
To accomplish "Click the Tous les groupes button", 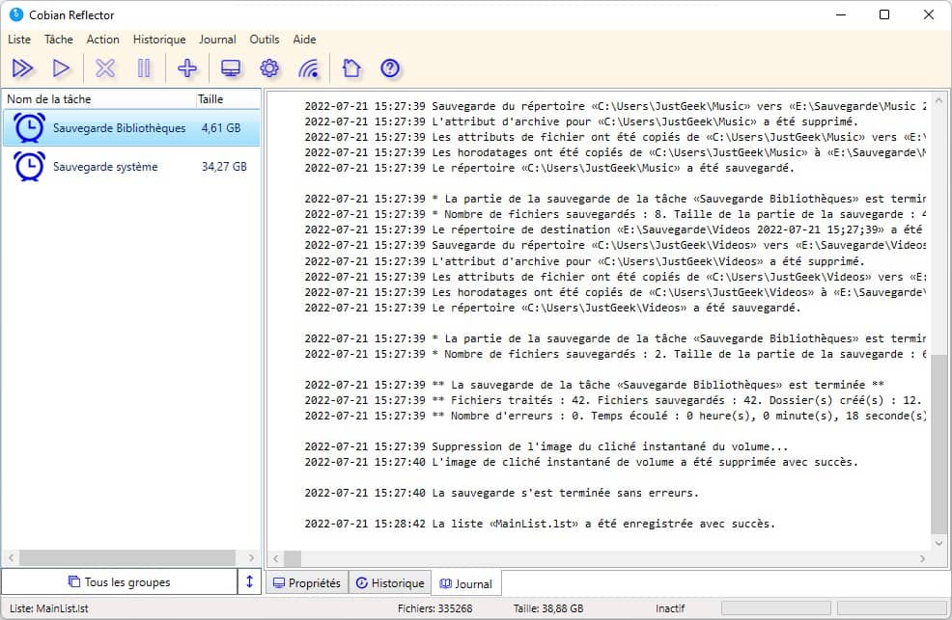I will click(x=119, y=581).
